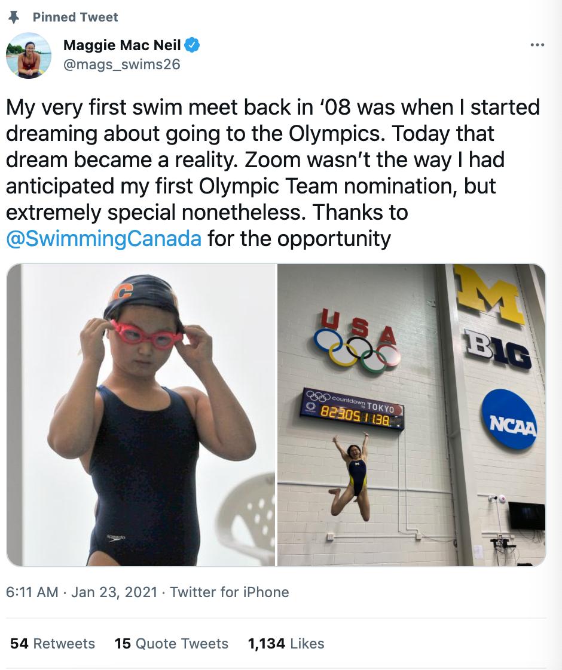The height and width of the screenshot is (670, 562).
Task: Click the yellow Michigan M logo
Action: pyautogui.click(x=490, y=294)
